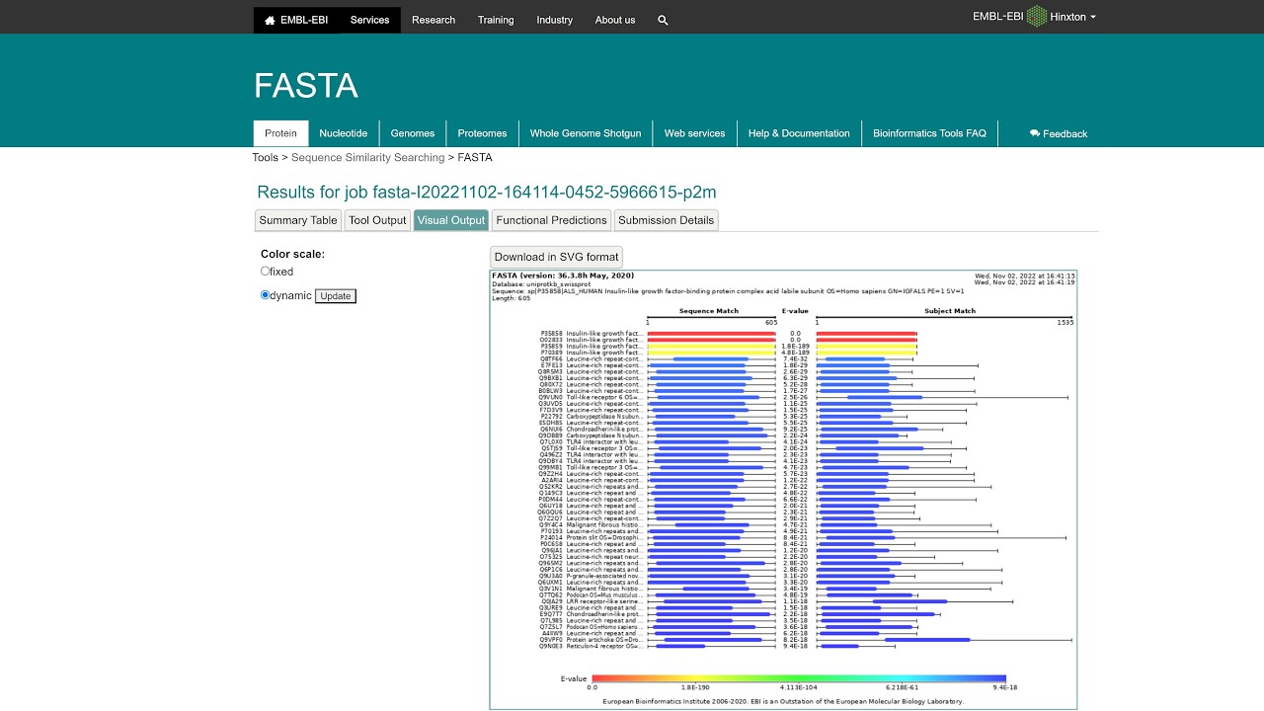Show the Tool Output tab
Image resolution: width=1264 pixels, height=711 pixels.
point(377,220)
